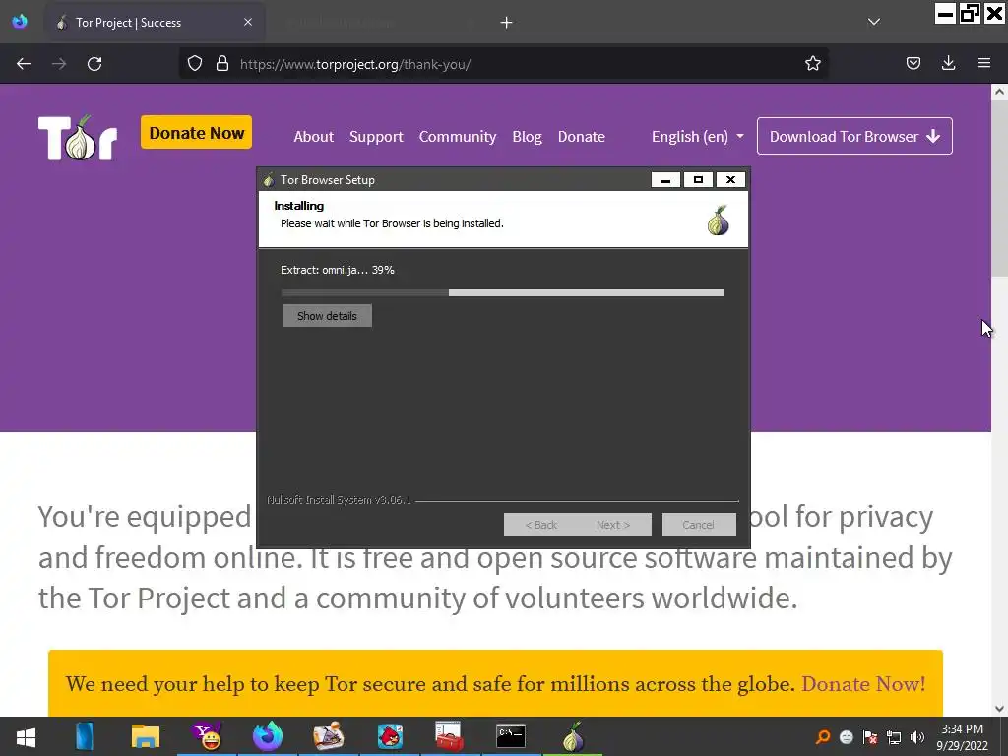Open Yahoo Messenger taskbar icon

207,736
